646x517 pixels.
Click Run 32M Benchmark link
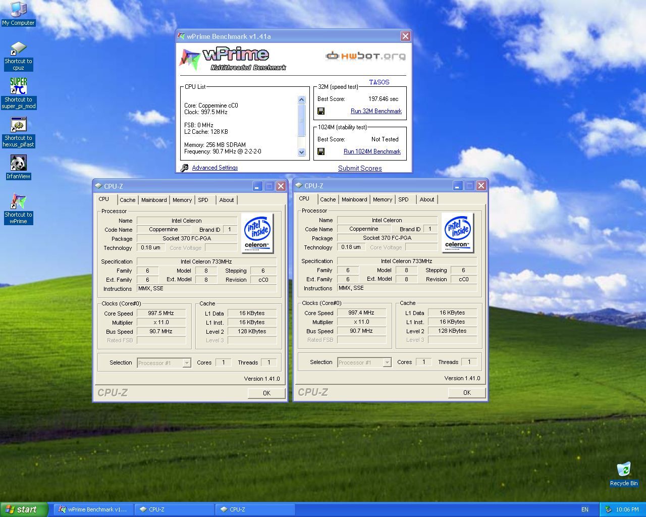point(376,111)
